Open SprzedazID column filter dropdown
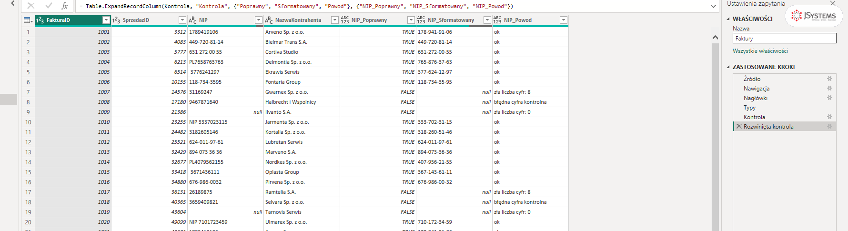Screen dimensions: 848x231 tap(182, 20)
